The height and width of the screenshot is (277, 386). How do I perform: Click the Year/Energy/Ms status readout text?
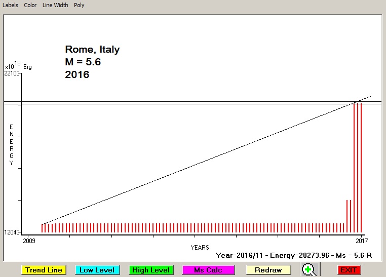click(x=294, y=256)
